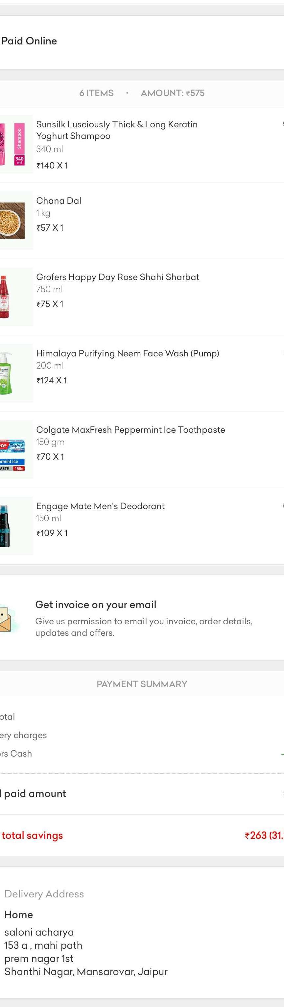Click the invoice envelope icon

click(x=9, y=618)
